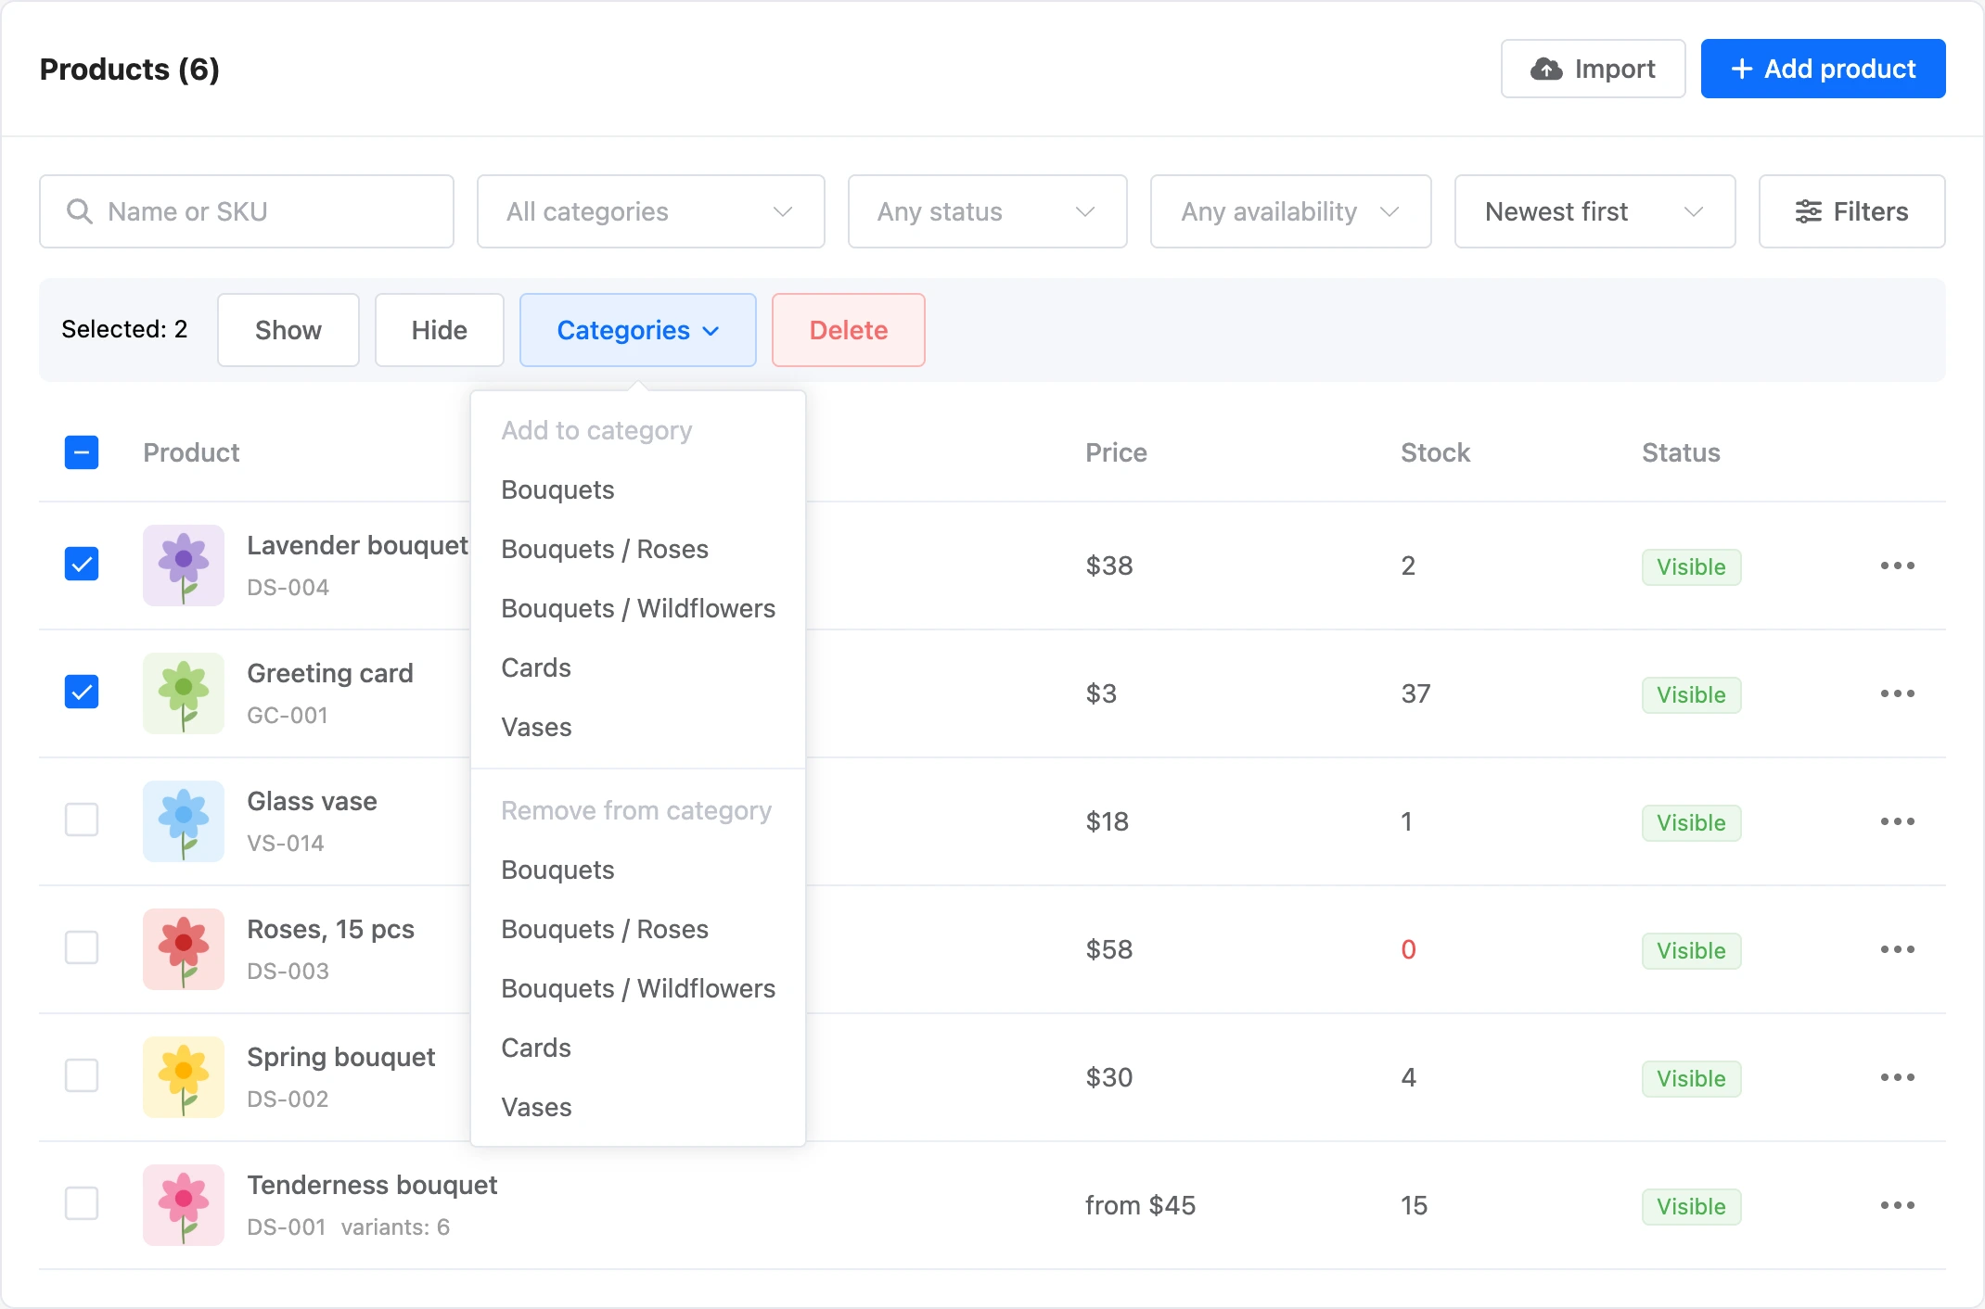This screenshot has height=1309, width=1985.
Task: Click the Roses red flower thumbnail
Action: tap(184, 949)
